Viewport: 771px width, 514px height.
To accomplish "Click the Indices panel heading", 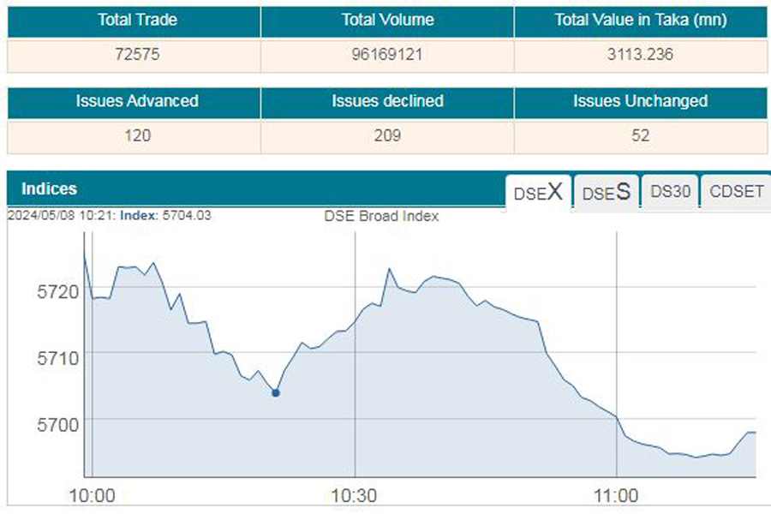I will click(49, 188).
